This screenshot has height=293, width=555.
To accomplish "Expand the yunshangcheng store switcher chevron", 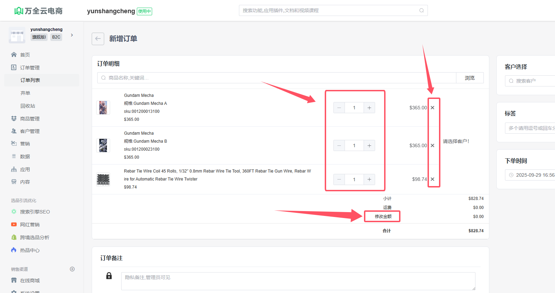I will [72, 35].
